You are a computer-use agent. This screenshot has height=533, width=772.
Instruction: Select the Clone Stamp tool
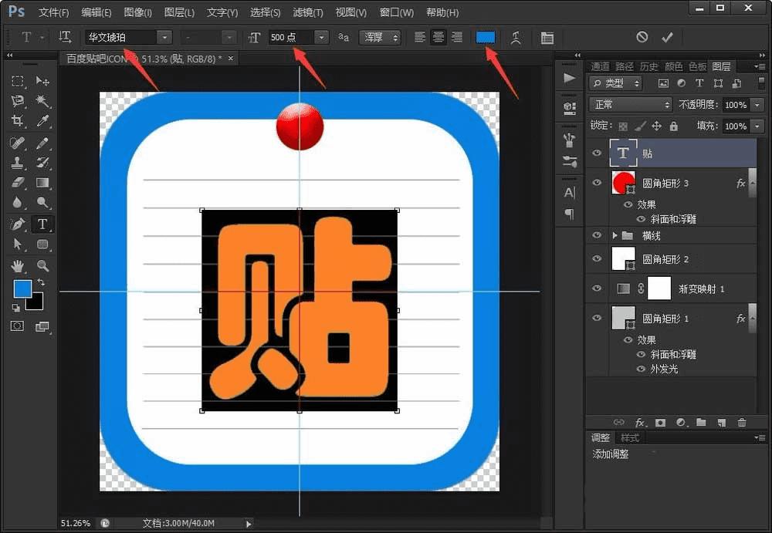(18, 163)
